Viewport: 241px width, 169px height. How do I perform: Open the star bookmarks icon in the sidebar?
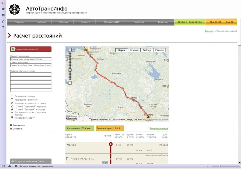3,9
